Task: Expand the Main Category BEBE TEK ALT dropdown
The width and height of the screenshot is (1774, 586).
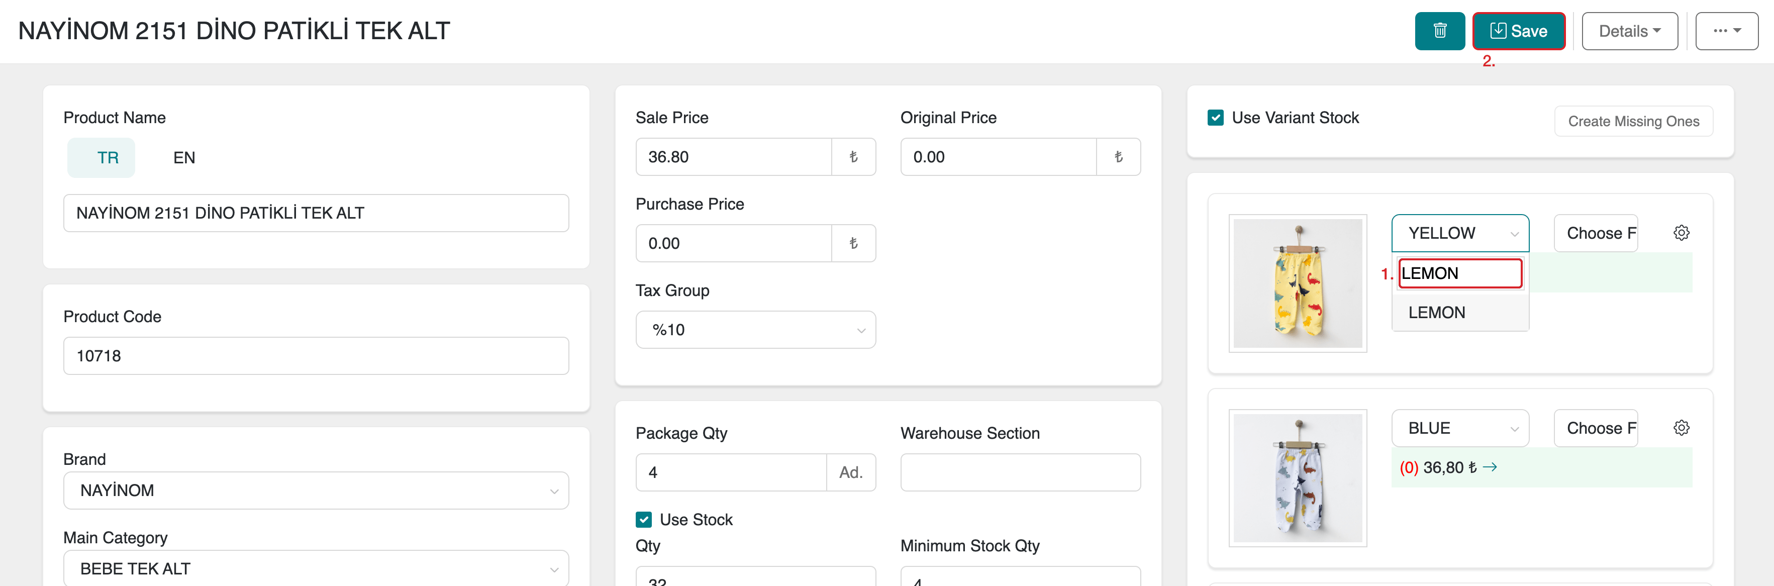Action: [x=316, y=569]
